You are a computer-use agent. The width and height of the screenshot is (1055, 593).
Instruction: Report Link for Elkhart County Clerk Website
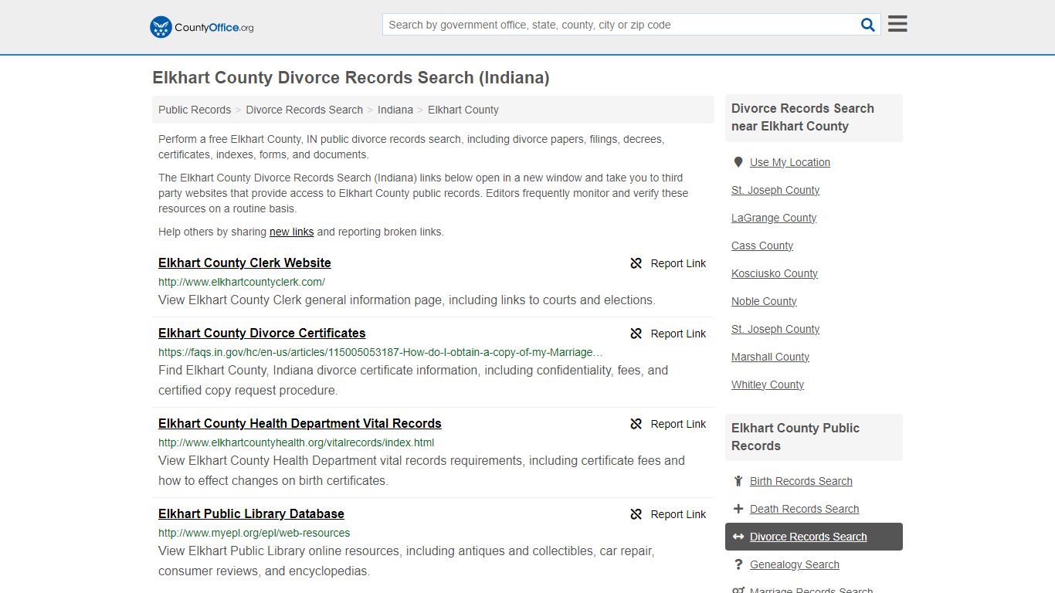pos(668,263)
